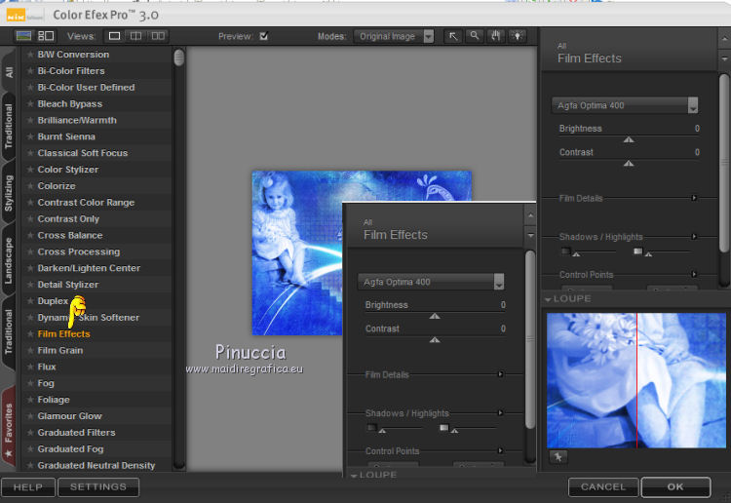Click the lightbulb background color icon
The image size is (731, 503).
tap(518, 36)
